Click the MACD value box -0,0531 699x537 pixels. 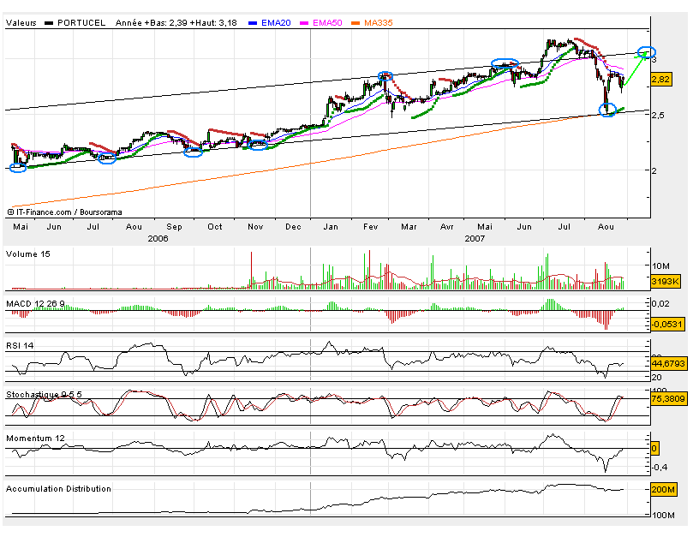coord(667,324)
